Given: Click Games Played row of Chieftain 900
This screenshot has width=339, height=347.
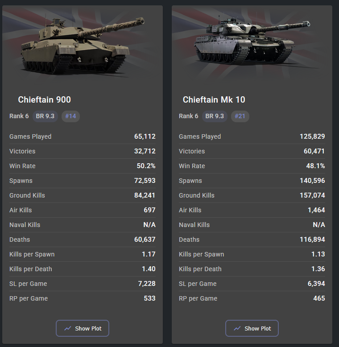Looking at the screenshot, I should click(x=83, y=136).
